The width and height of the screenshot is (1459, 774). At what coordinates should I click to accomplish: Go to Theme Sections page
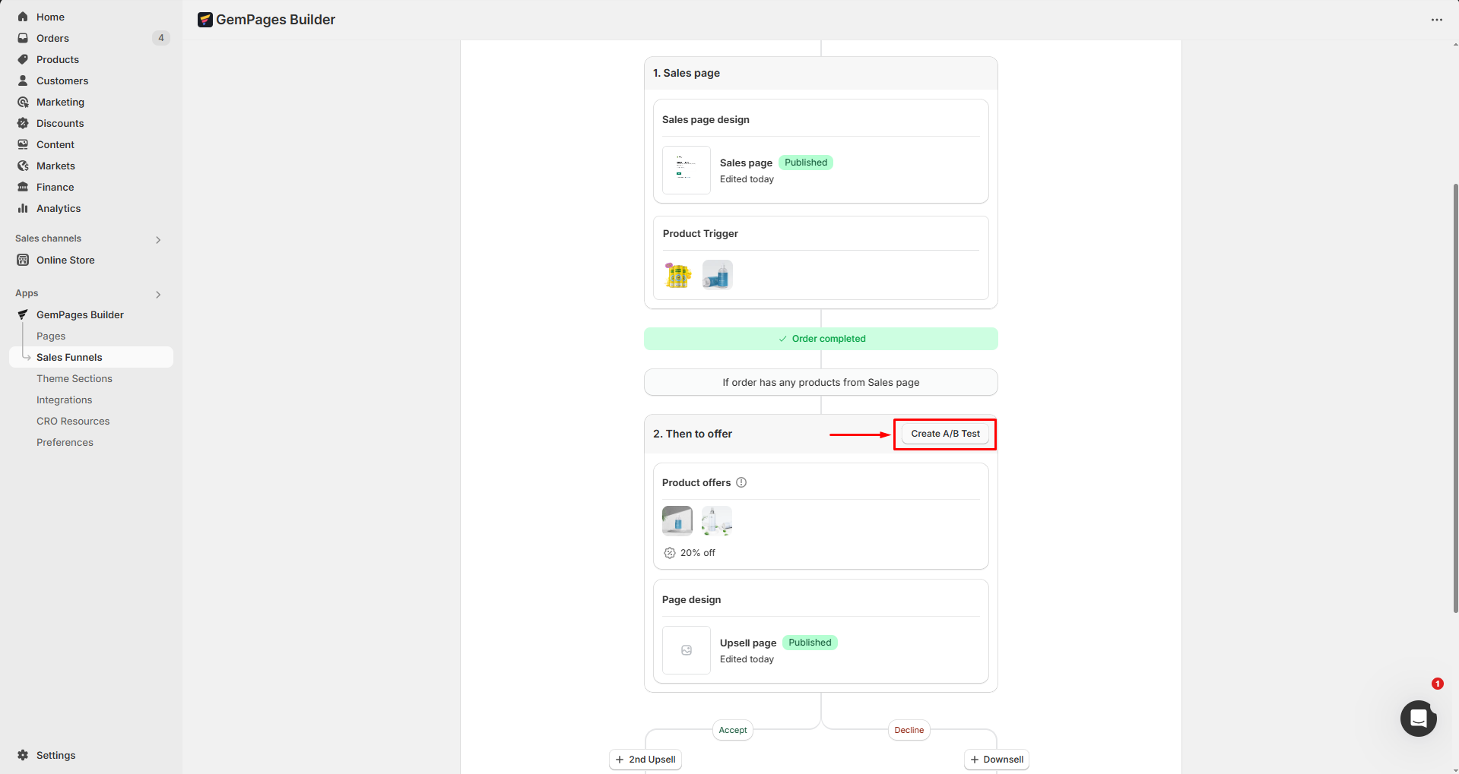[75, 378]
